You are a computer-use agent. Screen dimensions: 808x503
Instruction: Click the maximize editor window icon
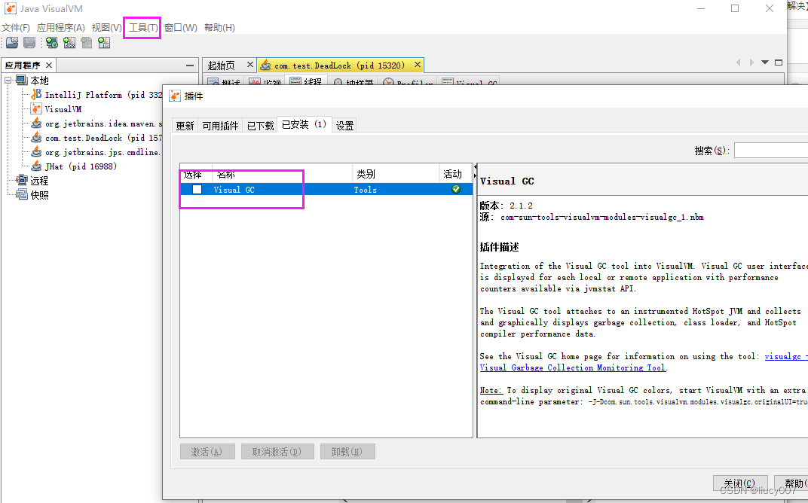point(779,62)
